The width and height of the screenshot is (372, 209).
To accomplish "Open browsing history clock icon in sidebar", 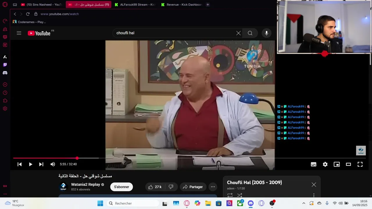I will point(5,93).
